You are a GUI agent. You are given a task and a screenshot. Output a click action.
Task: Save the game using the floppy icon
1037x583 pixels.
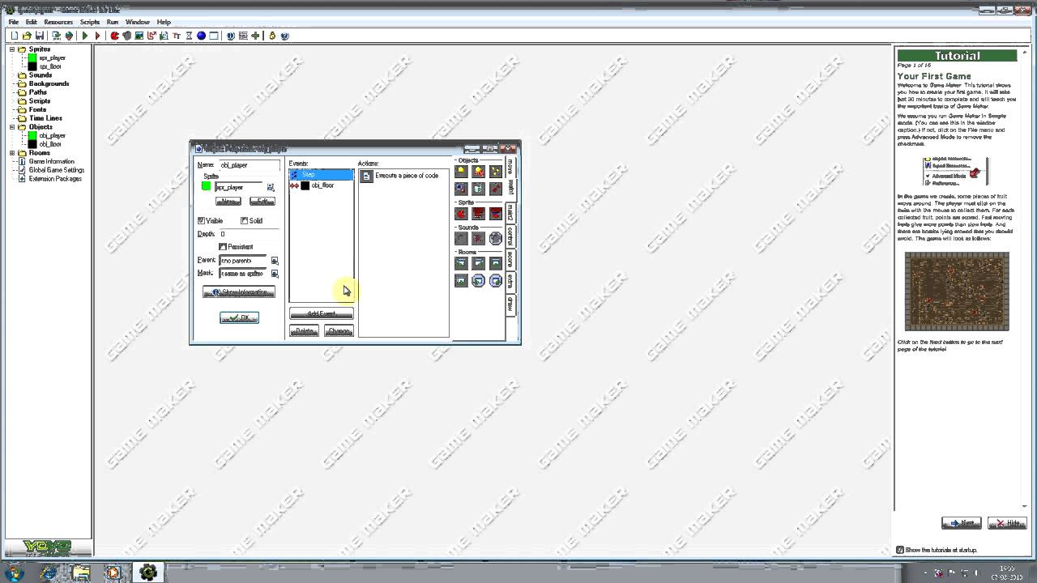[39, 36]
